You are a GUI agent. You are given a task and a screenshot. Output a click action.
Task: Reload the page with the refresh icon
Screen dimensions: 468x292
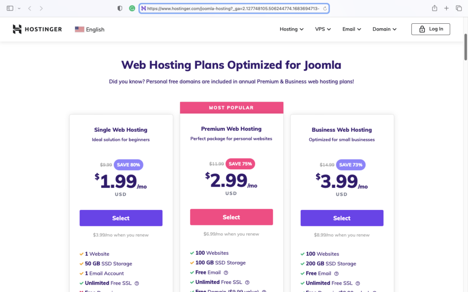click(325, 8)
